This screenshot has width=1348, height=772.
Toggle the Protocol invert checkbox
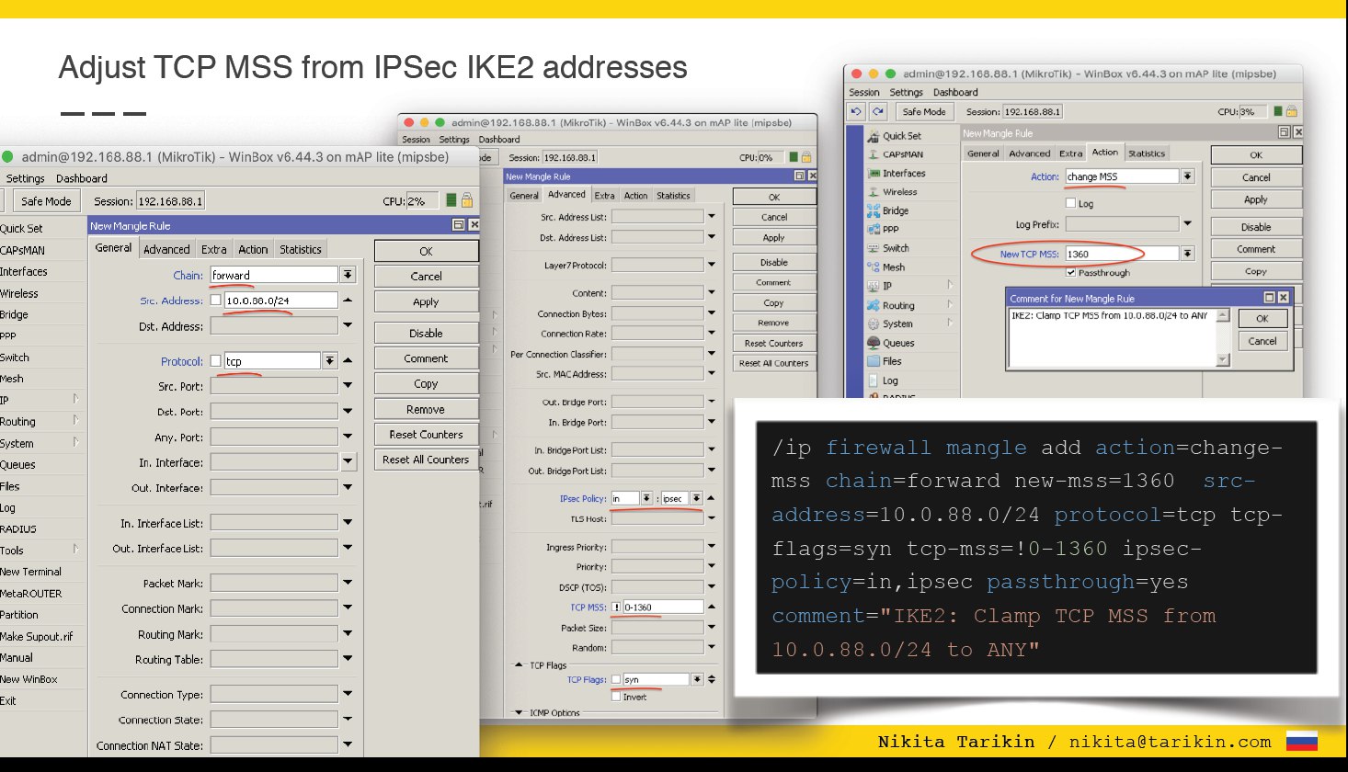coord(216,361)
